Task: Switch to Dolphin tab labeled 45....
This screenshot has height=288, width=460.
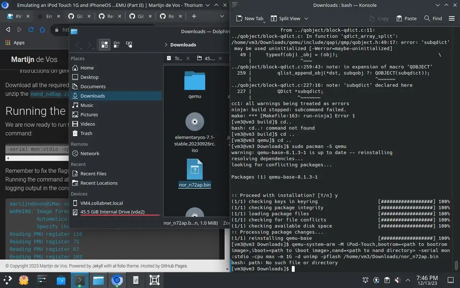Action: click(x=210, y=58)
